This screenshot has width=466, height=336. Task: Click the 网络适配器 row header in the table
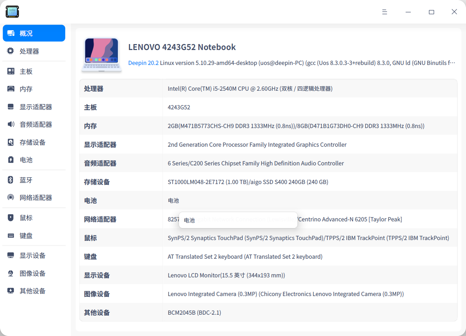(100, 219)
